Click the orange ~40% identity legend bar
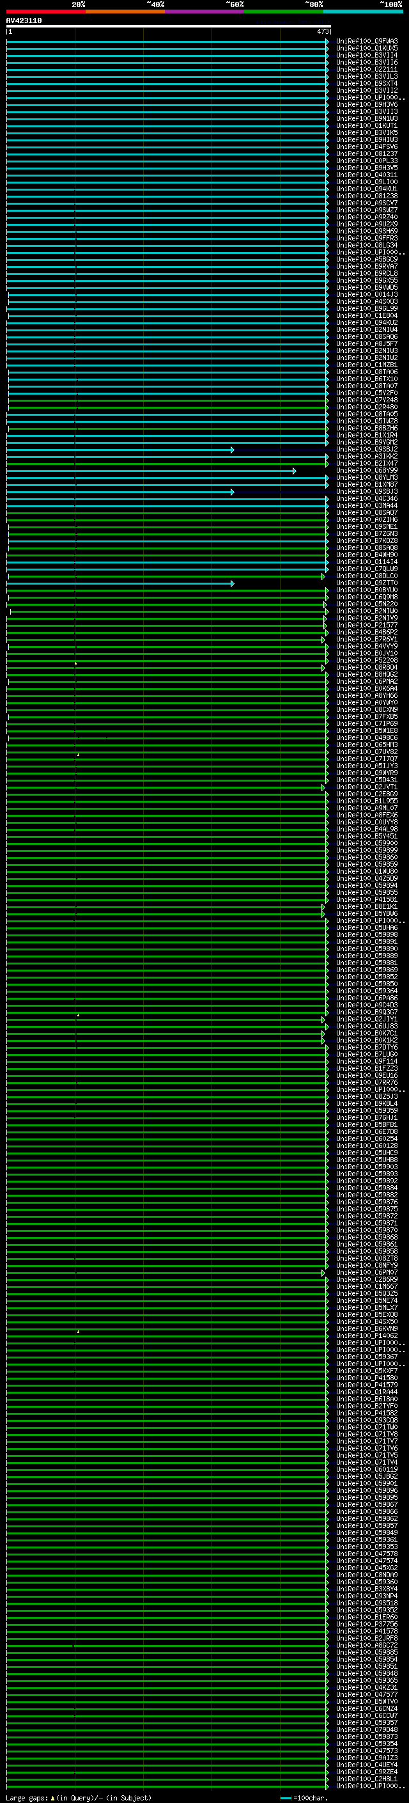The height and width of the screenshot is (1803, 409). [x=125, y=12]
